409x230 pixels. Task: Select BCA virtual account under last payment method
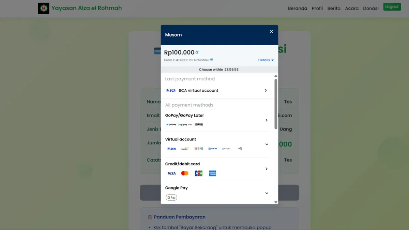218,90
